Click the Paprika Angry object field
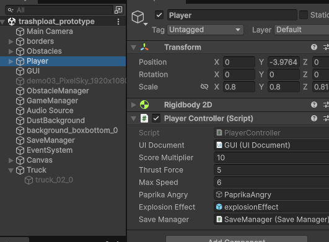 pyautogui.click(x=271, y=194)
